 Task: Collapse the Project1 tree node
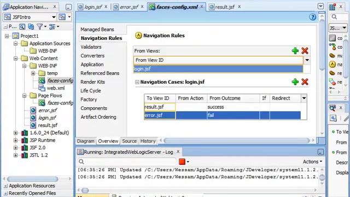click(7, 36)
